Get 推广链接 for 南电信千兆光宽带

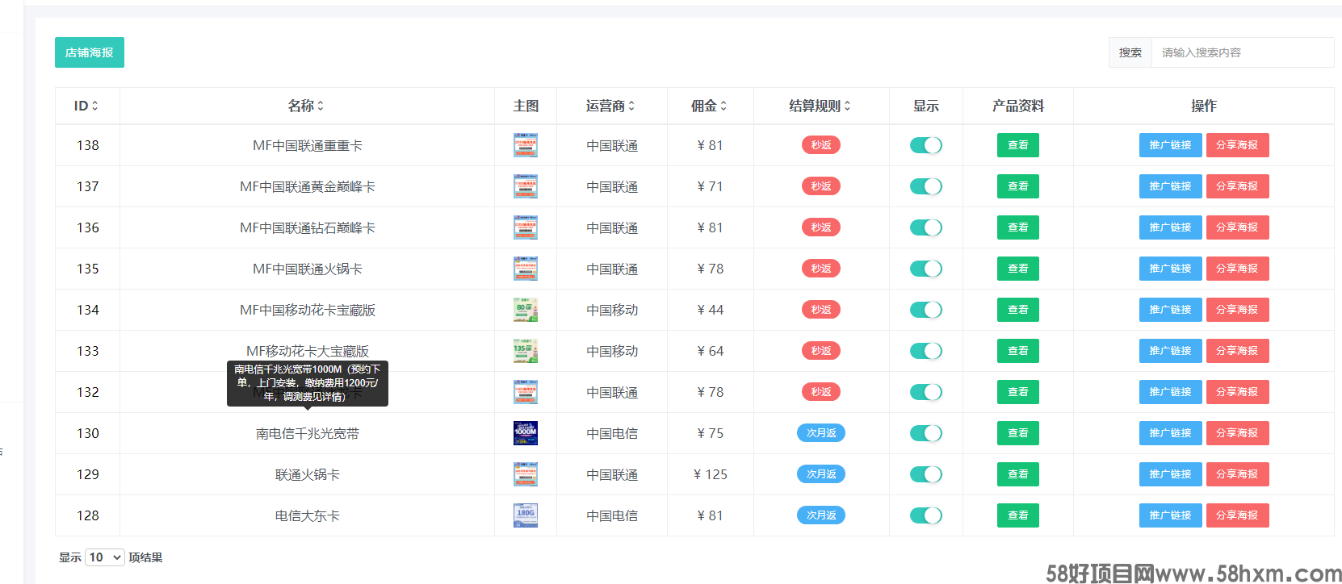[1171, 433]
